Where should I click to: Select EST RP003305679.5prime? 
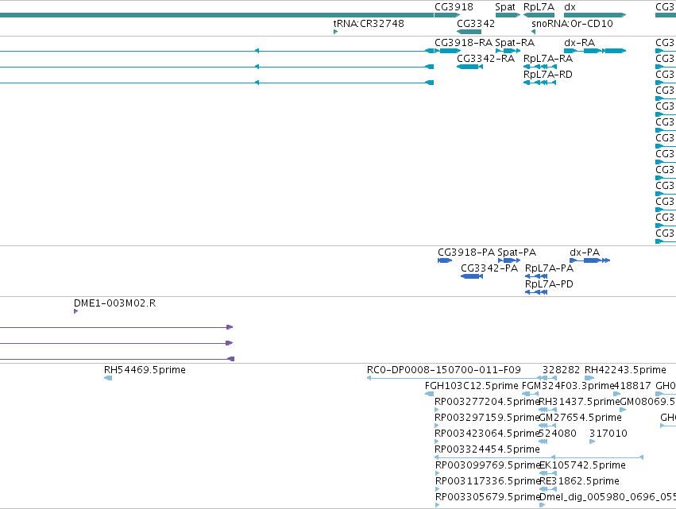(438, 505)
